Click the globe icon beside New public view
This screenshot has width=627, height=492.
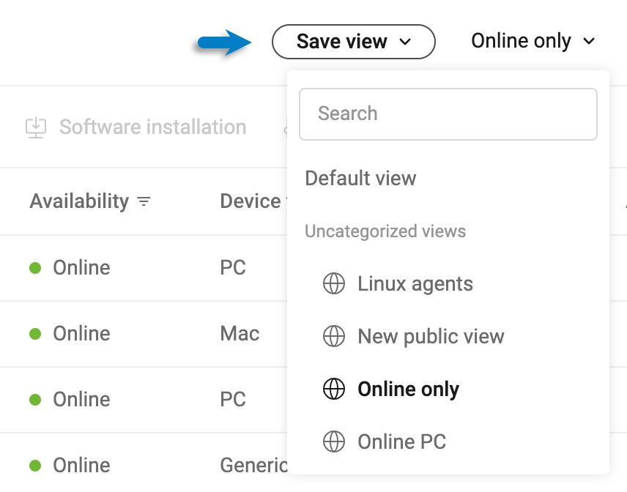(x=335, y=336)
